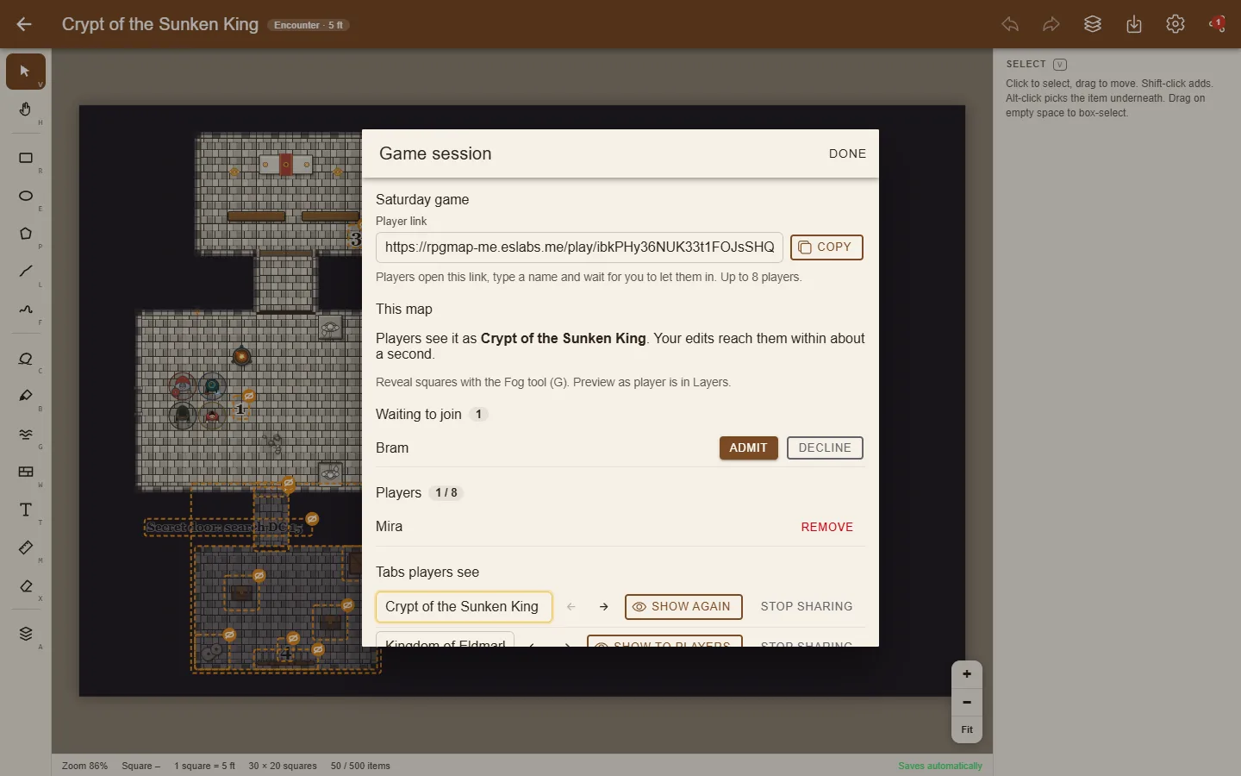This screenshot has width=1241, height=776.
Task: Fit the map to view
Action: click(967, 729)
